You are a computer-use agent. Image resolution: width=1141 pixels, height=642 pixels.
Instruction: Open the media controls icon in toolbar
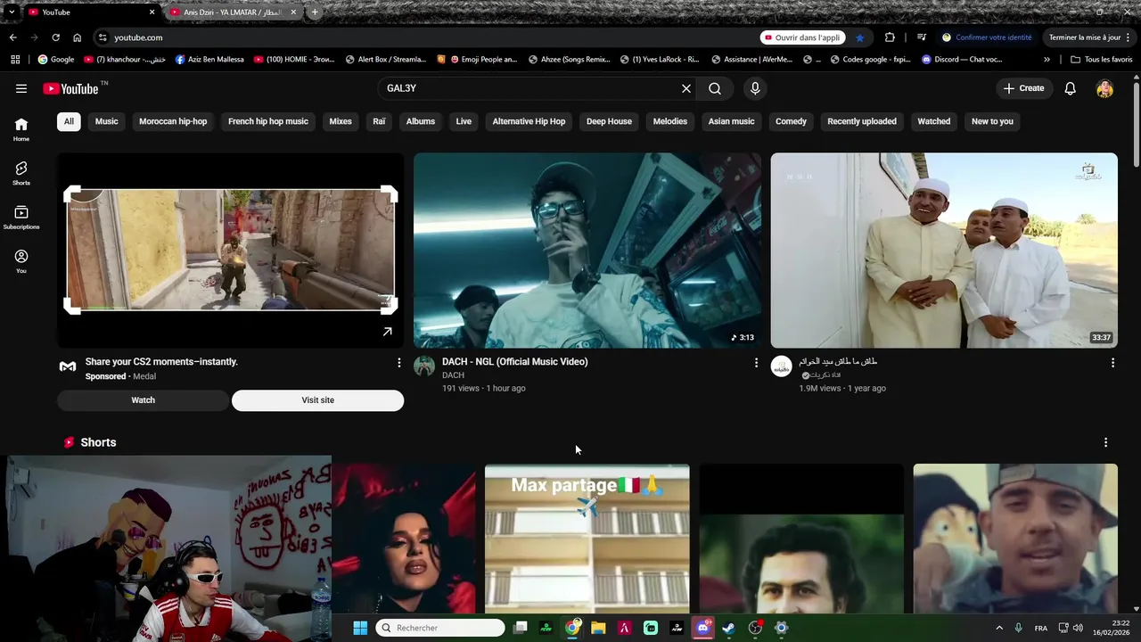click(922, 37)
